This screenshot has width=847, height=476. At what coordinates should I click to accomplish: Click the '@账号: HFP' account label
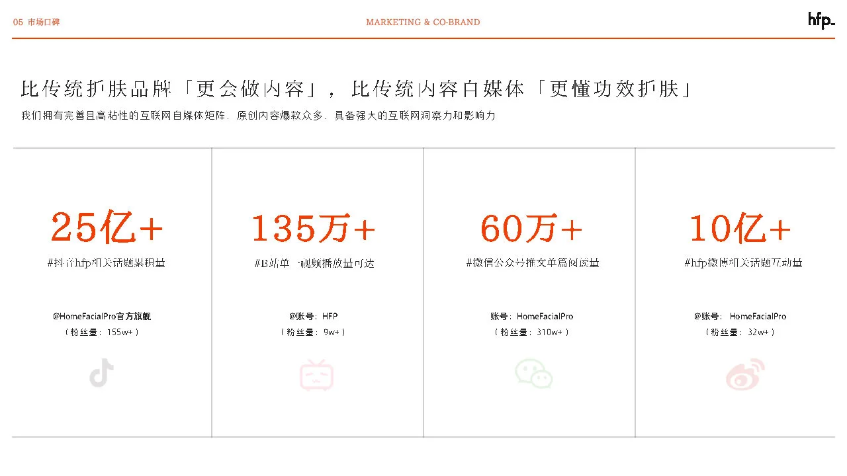314,316
